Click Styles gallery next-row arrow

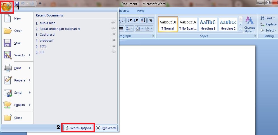pyautogui.click(x=241, y=24)
